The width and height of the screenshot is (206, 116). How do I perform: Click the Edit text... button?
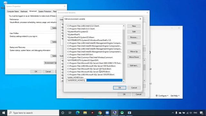[x=134, y=65]
